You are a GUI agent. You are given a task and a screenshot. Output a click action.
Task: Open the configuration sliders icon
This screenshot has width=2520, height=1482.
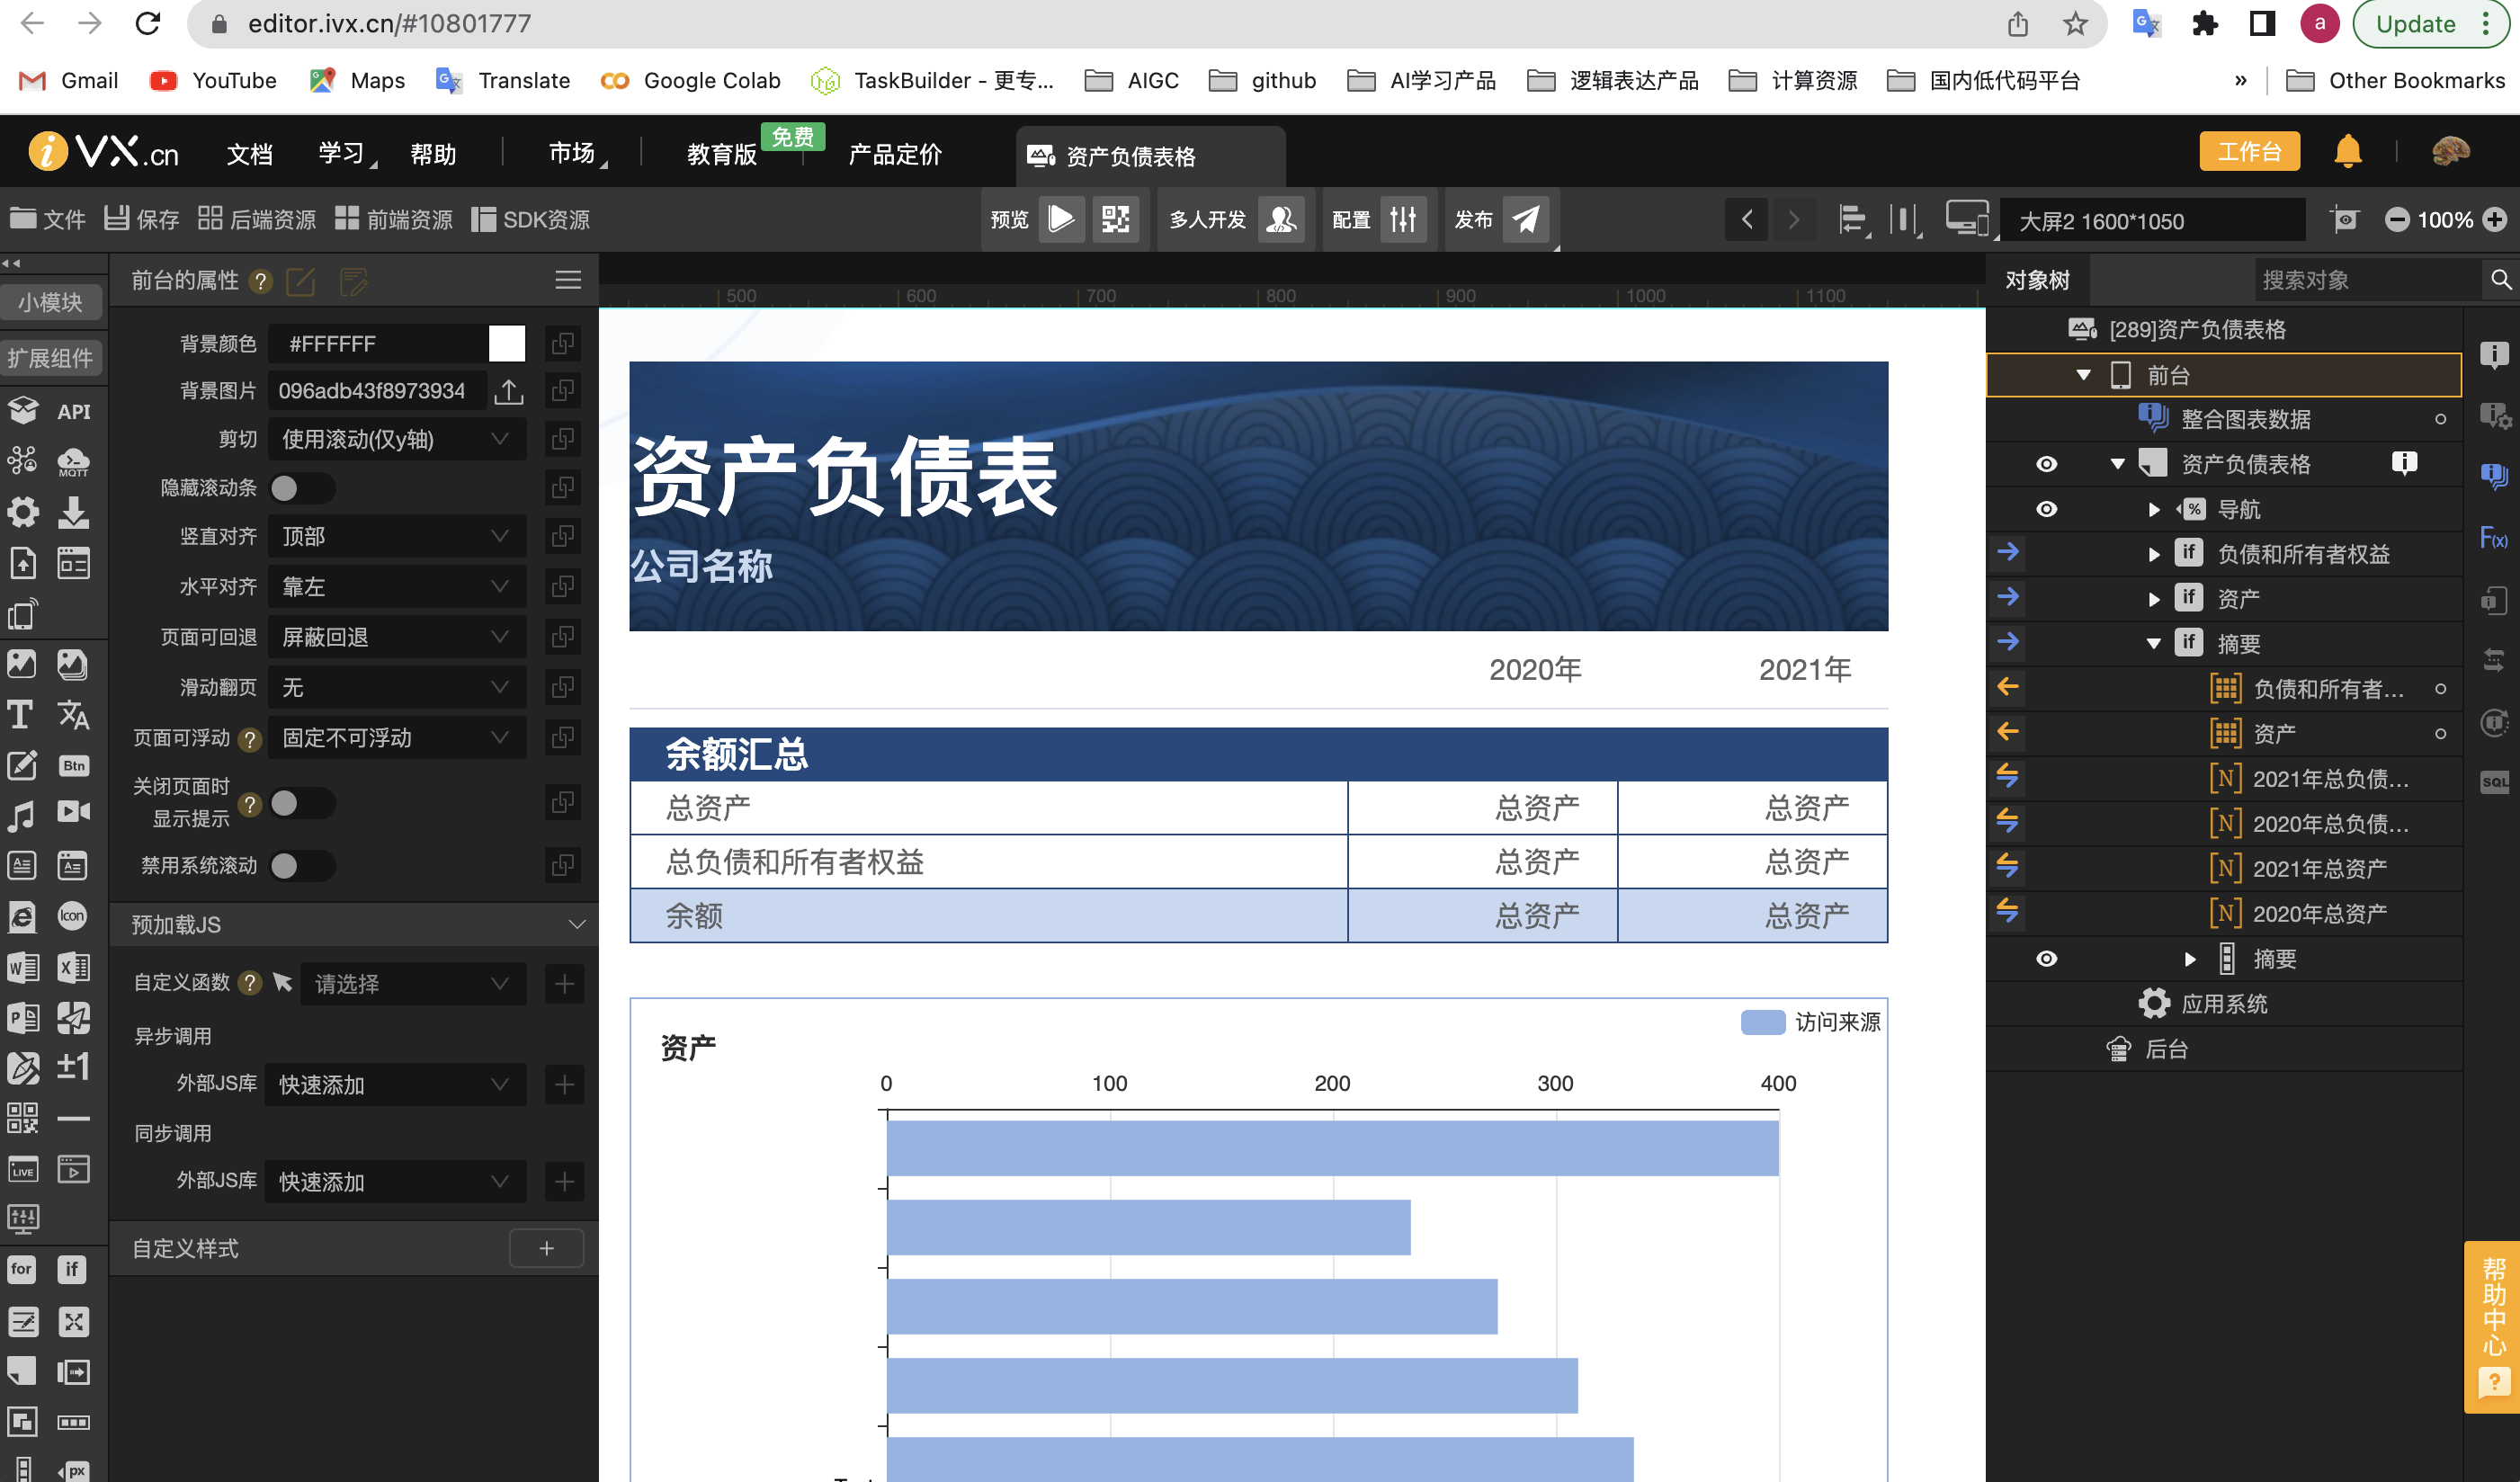(x=1403, y=219)
